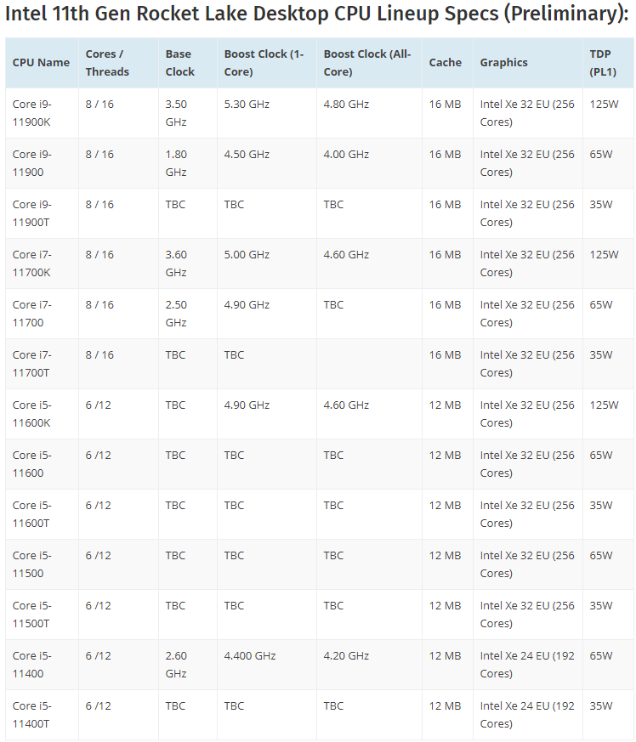
Task: Select the 1.80 GHz base clock cell
Action: [x=176, y=163]
